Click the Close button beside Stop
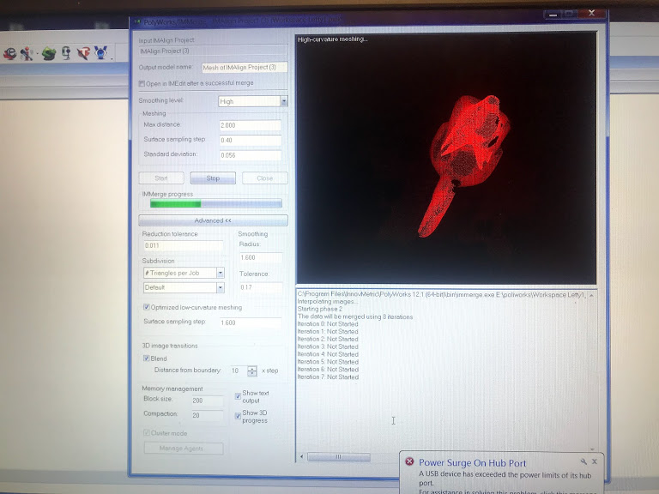Image resolution: width=659 pixels, height=494 pixels. coord(265,178)
